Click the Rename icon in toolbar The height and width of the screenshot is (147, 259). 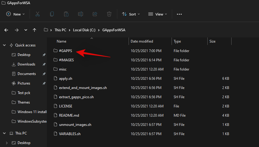click(x=81, y=14)
